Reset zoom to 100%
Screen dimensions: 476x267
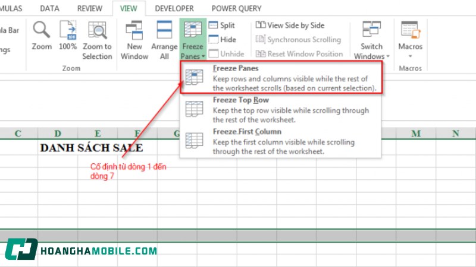[x=68, y=36]
